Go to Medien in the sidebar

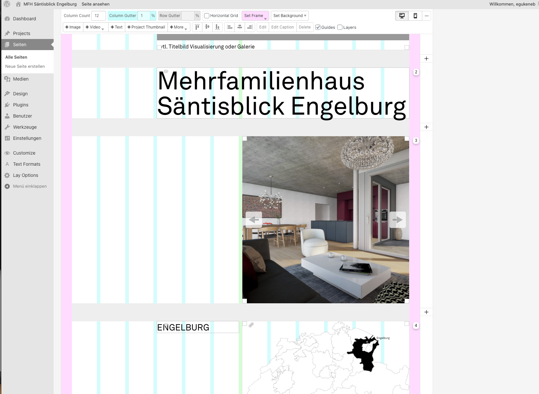[21, 79]
